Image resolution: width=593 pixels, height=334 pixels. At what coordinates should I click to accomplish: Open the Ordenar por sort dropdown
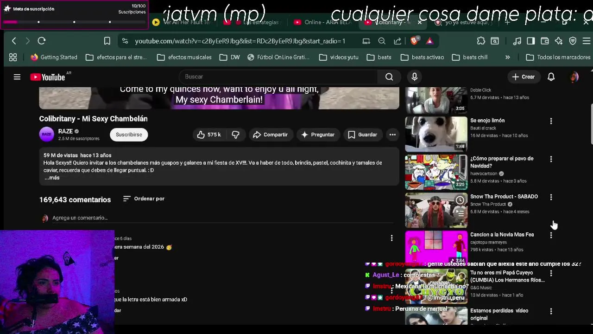click(144, 199)
